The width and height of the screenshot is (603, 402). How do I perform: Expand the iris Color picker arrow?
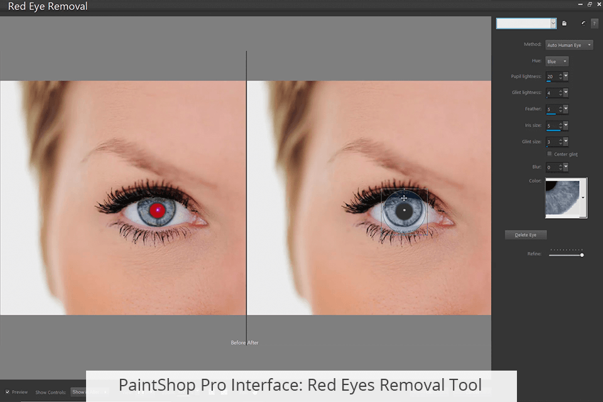(x=583, y=198)
